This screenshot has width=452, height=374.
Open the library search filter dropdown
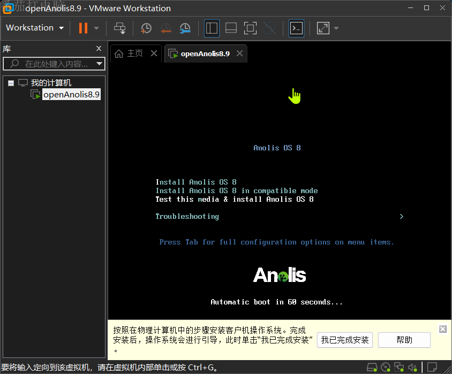pyautogui.click(x=99, y=64)
